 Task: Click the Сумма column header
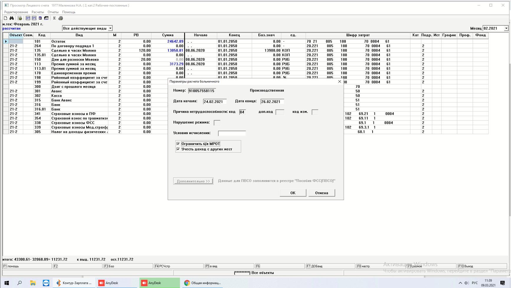pyautogui.click(x=168, y=35)
